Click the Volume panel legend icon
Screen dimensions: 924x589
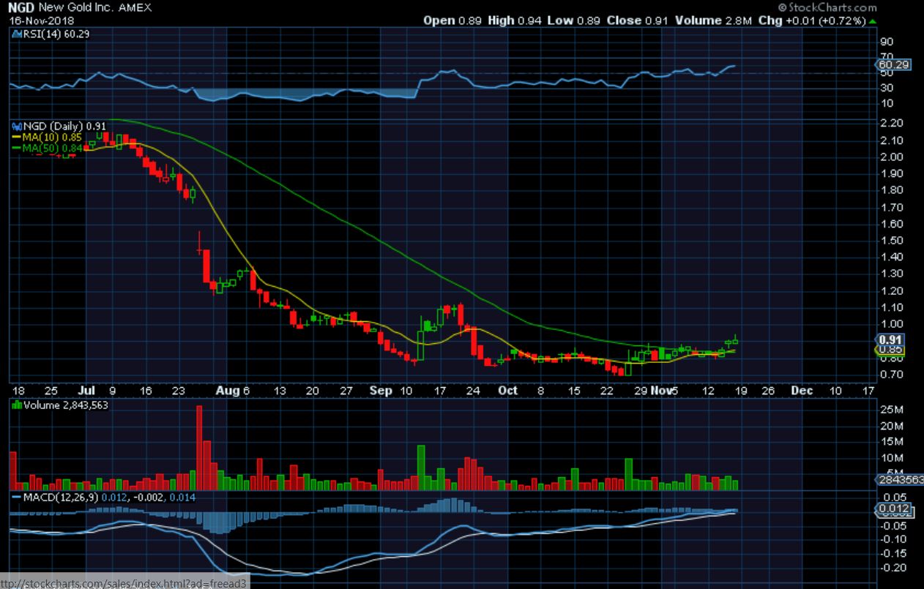pyautogui.click(x=16, y=405)
